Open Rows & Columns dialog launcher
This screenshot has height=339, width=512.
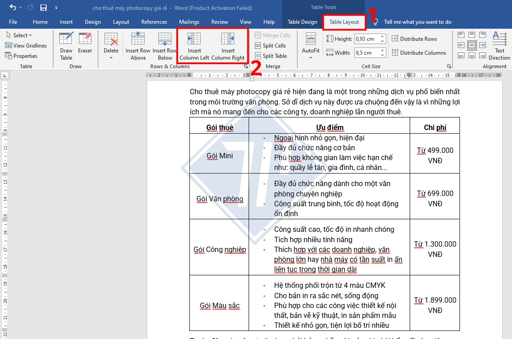pyautogui.click(x=246, y=66)
